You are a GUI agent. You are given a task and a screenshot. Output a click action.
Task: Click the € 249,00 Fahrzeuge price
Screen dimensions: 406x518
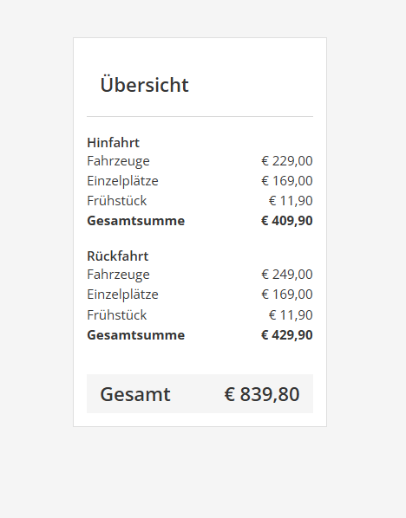[287, 275]
